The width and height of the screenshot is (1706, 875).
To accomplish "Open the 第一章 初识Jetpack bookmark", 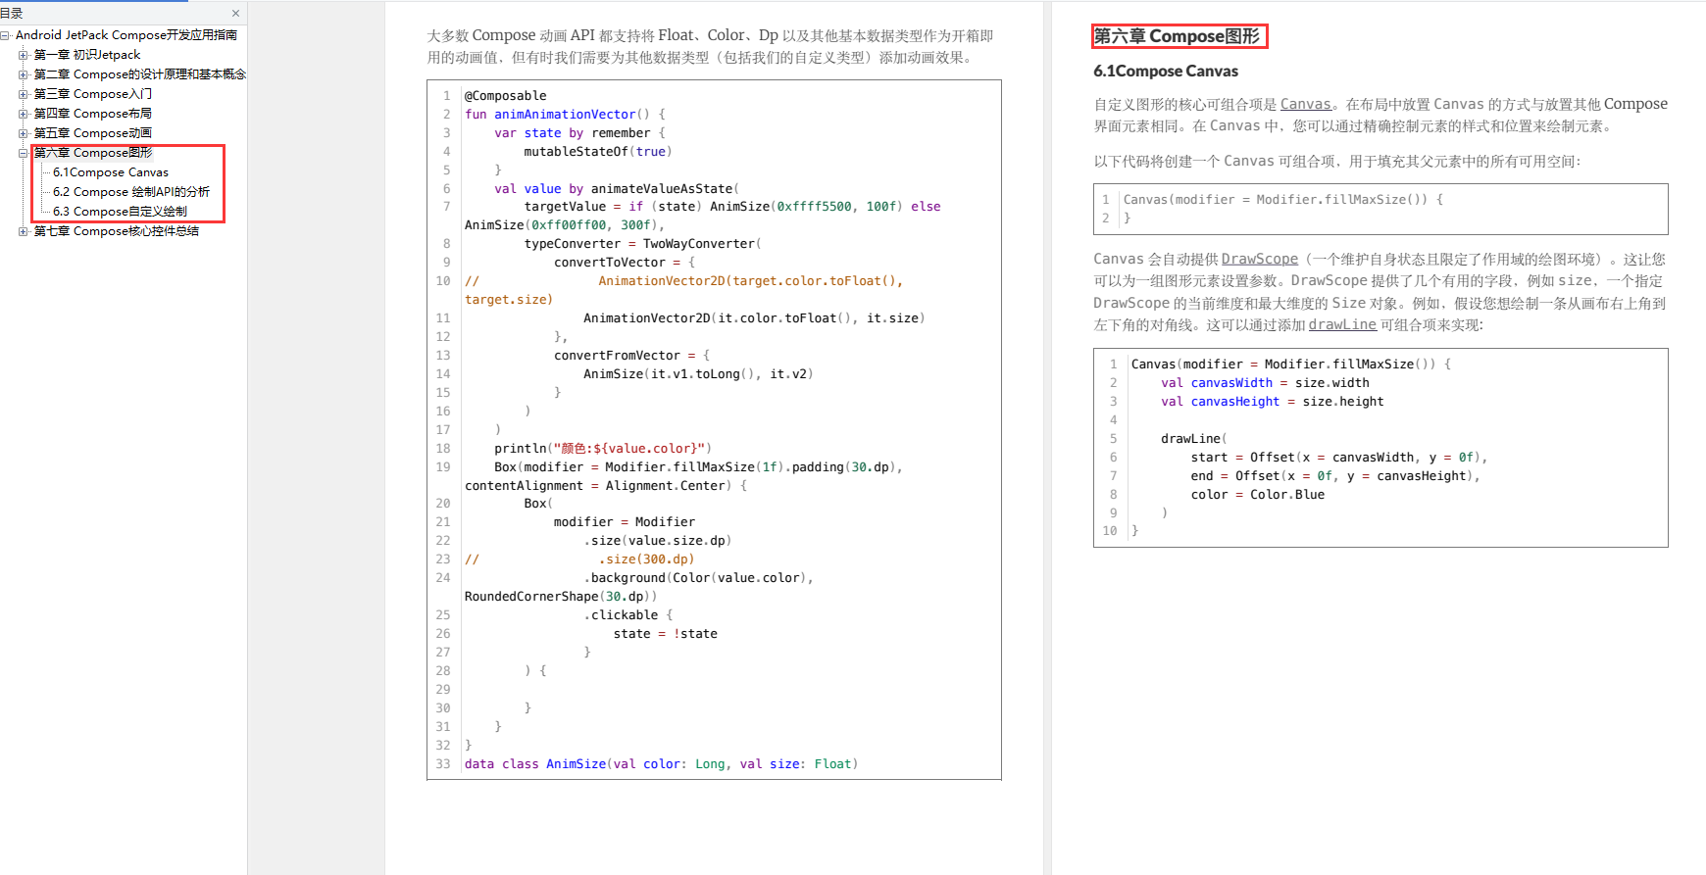I will click(87, 55).
